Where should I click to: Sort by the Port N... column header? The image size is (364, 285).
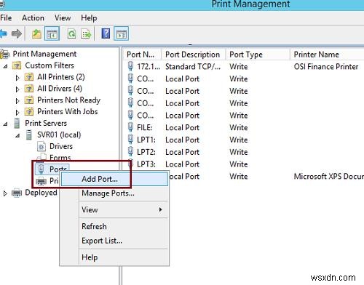pos(142,55)
